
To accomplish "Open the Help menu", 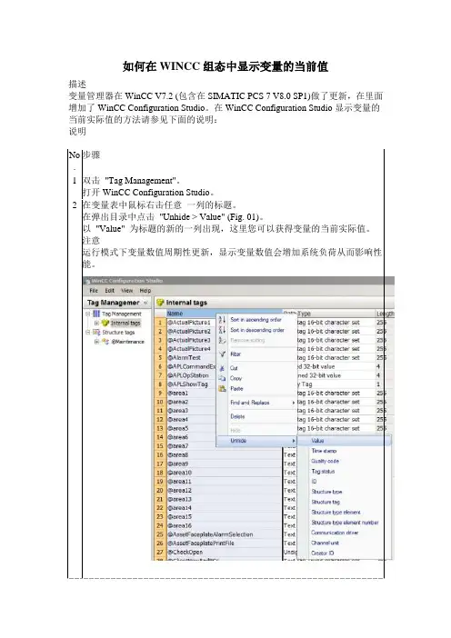I will tap(145, 291).
